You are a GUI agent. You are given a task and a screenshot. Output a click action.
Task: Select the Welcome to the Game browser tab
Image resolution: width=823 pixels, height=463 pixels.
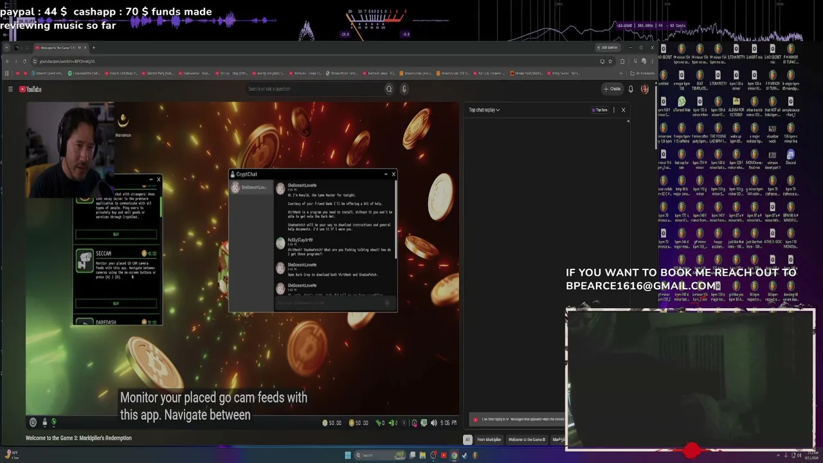click(x=60, y=48)
